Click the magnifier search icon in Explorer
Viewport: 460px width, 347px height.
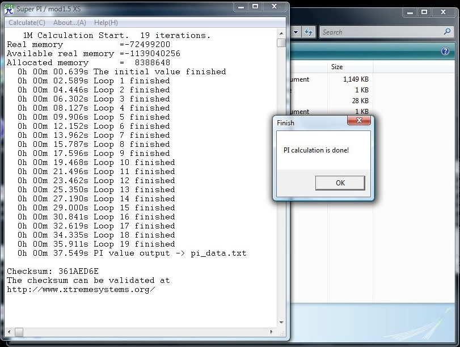click(447, 32)
